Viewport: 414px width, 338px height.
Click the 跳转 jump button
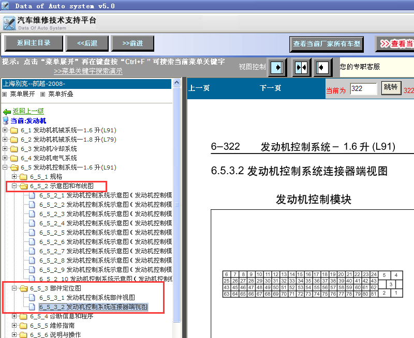coord(391,88)
